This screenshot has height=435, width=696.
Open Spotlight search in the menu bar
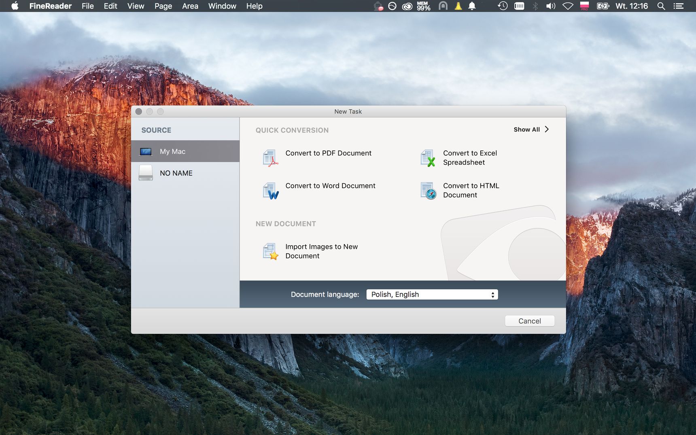[661, 6]
